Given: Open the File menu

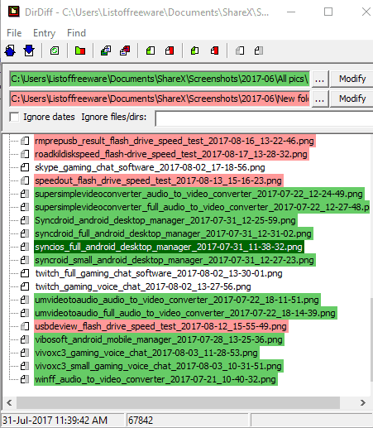Looking at the screenshot, I should [x=14, y=33].
